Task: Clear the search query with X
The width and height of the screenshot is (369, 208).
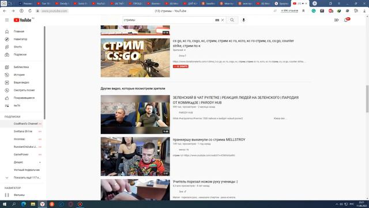Action: (x=223, y=20)
